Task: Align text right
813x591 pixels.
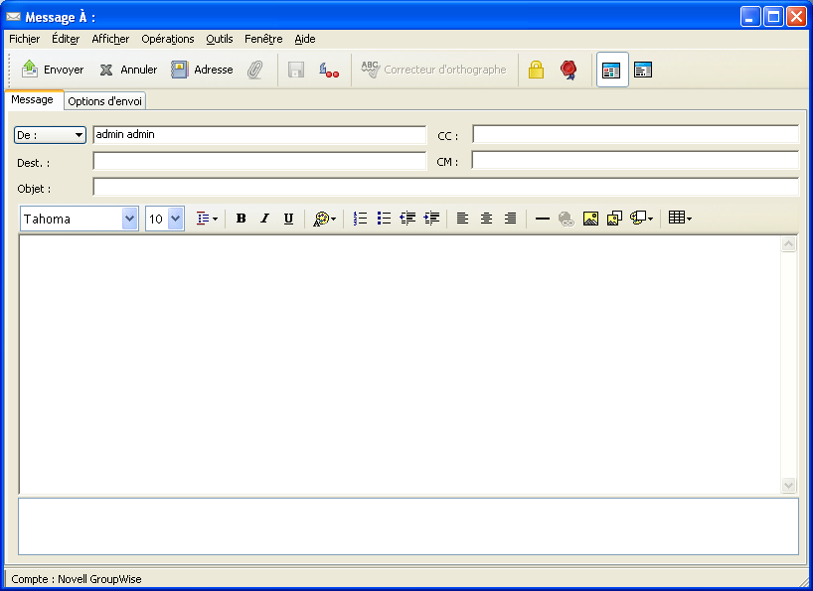Action: [510, 219]
